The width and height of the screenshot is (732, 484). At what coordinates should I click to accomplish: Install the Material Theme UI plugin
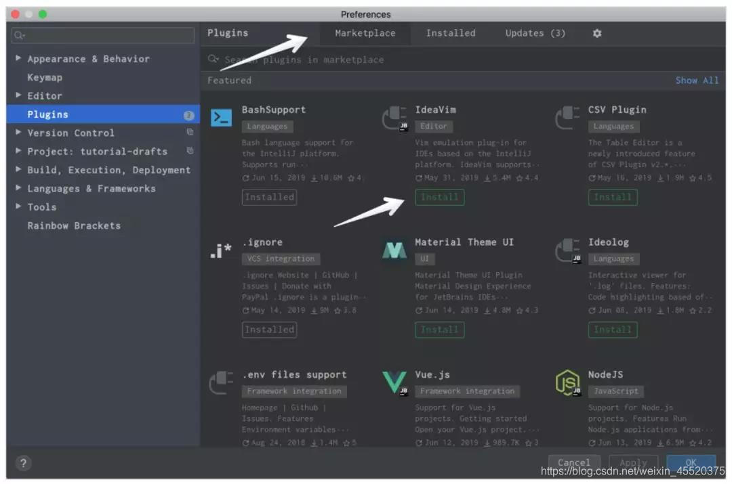click(439, 330)
